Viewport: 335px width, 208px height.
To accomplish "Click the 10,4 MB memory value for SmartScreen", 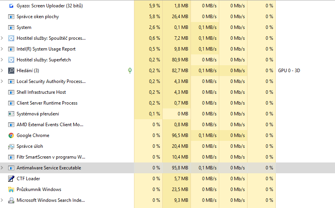I will click(180, 157).
